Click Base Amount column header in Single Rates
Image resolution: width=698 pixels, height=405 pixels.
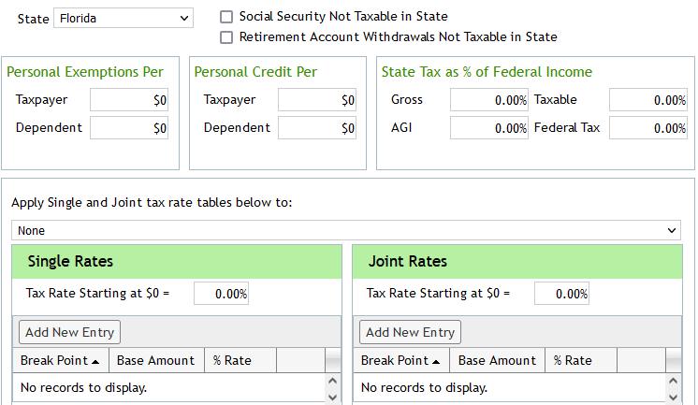[x=156, y=360]
